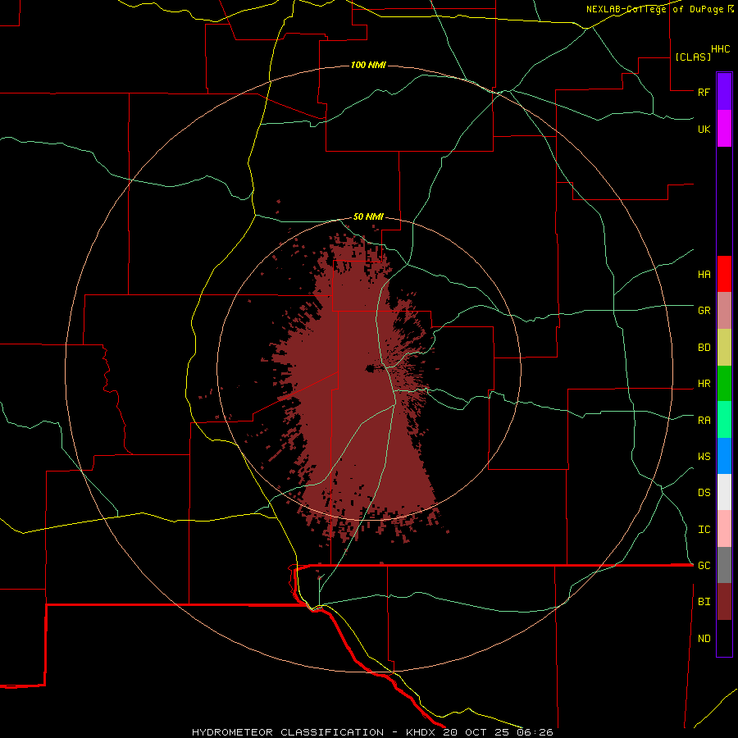Viewport: 738px width, 738px height.
Task: Click the RA light green legend swatch
Action: click(x=724, y=420)
